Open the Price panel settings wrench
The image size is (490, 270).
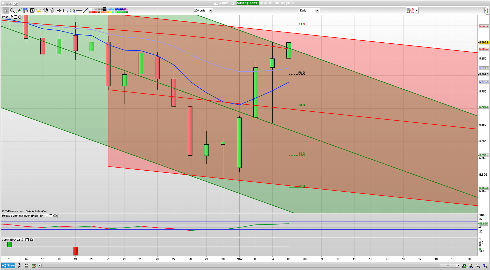(x=11, y=17)
